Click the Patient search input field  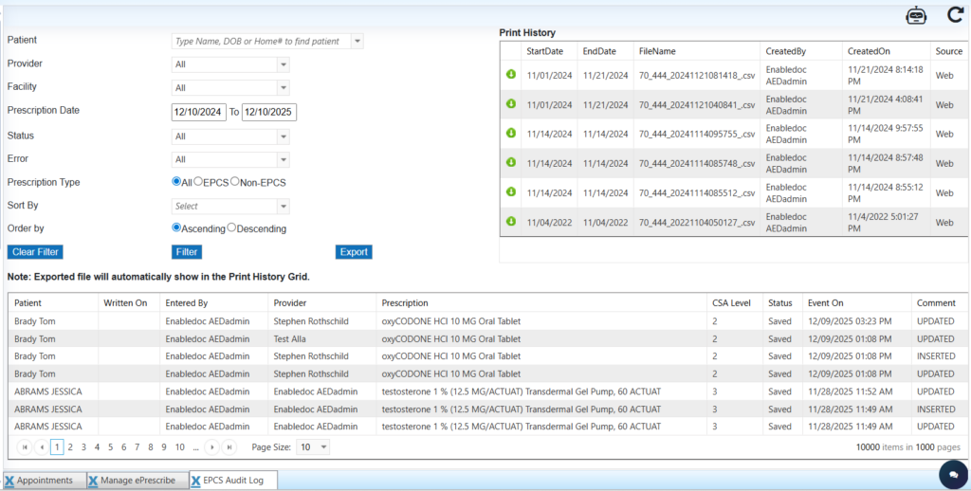pos(261,42)
